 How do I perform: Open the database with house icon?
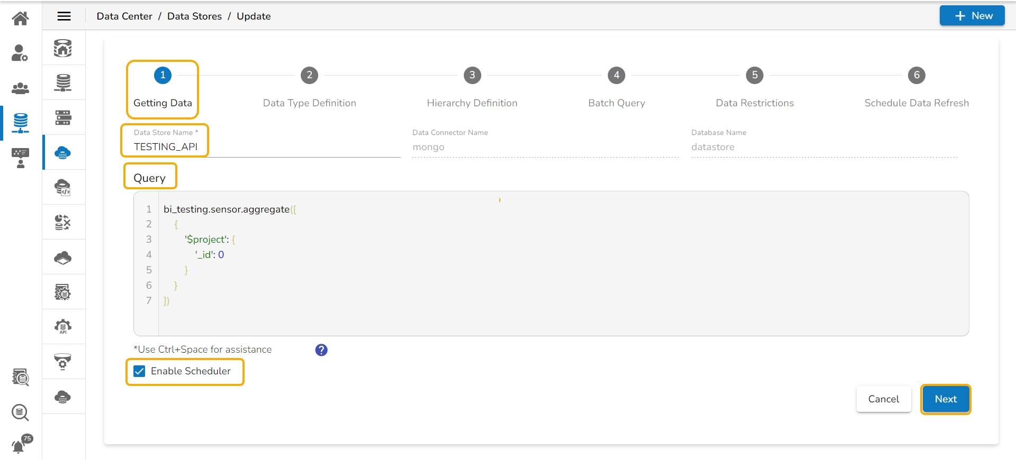pos(63,48)
